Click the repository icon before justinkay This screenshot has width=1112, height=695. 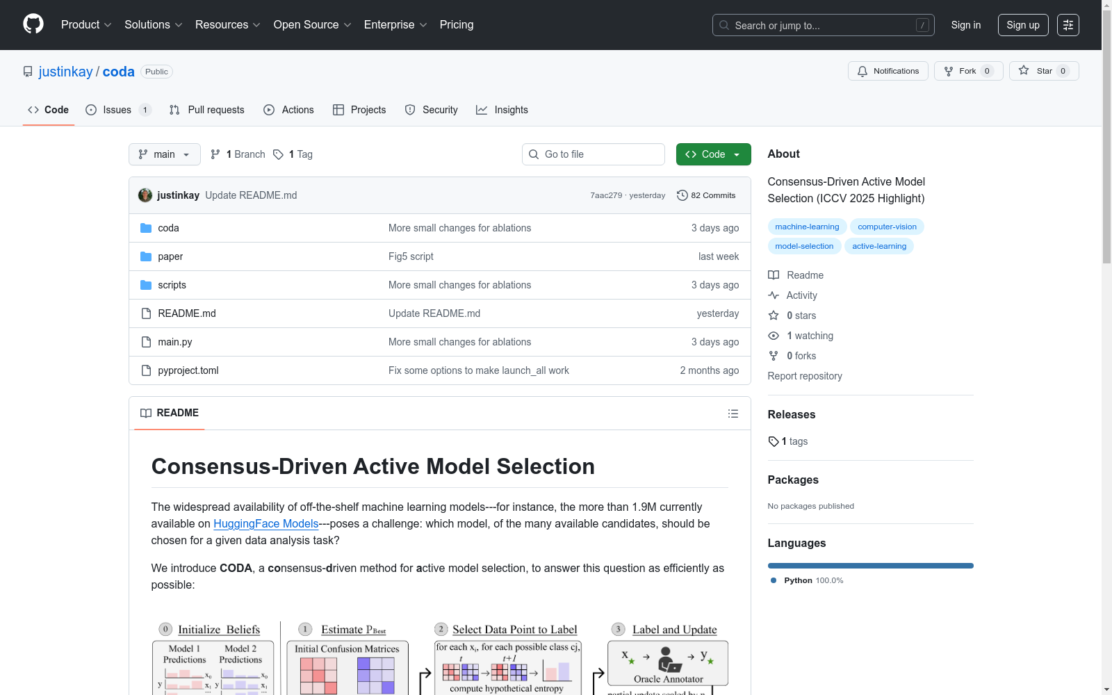[x=28, y=72]
